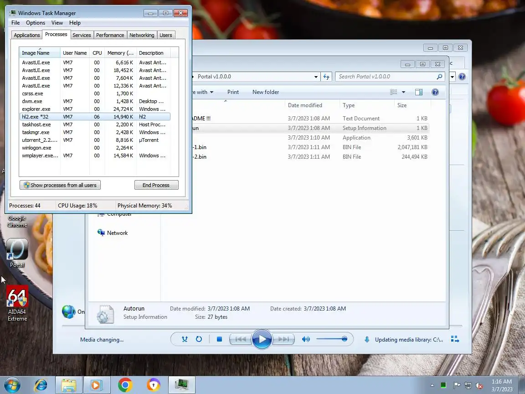Click the Explorer address refresh button
Screen dimensions: 525x394
tap(326, 77)
